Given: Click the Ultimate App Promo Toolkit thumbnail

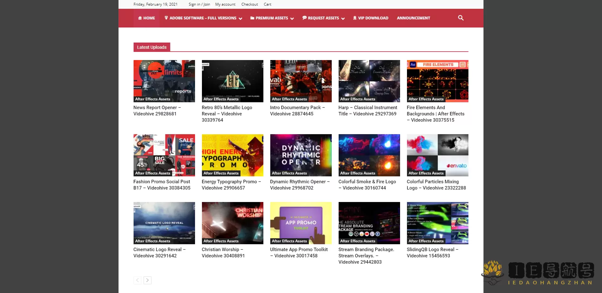Looking at the screenshot, I should (x=301, y=221).
